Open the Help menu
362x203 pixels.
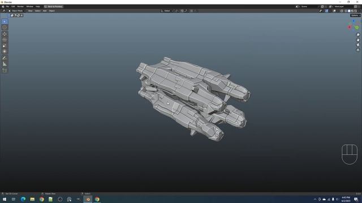point(38,7)
